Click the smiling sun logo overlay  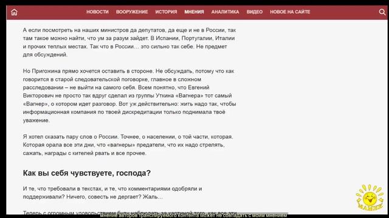(370, 198)
